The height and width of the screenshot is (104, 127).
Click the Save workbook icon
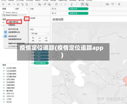coord(18,4)
